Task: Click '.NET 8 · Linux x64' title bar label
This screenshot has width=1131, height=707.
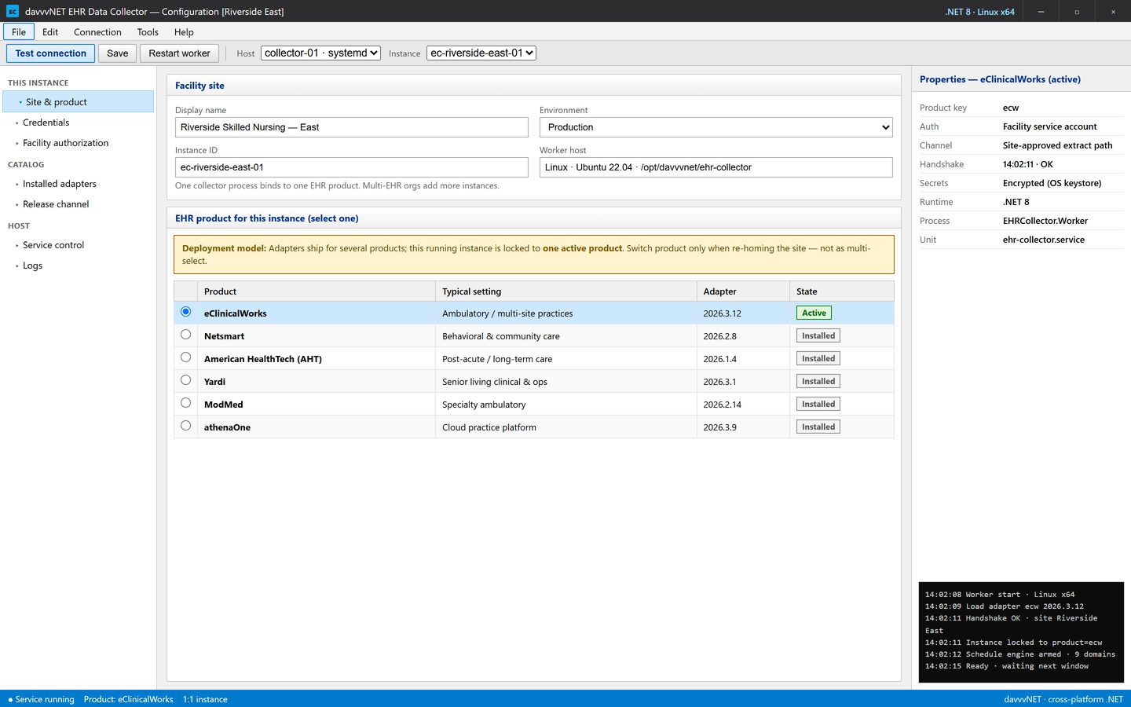Action: click(x=980, y=12)
